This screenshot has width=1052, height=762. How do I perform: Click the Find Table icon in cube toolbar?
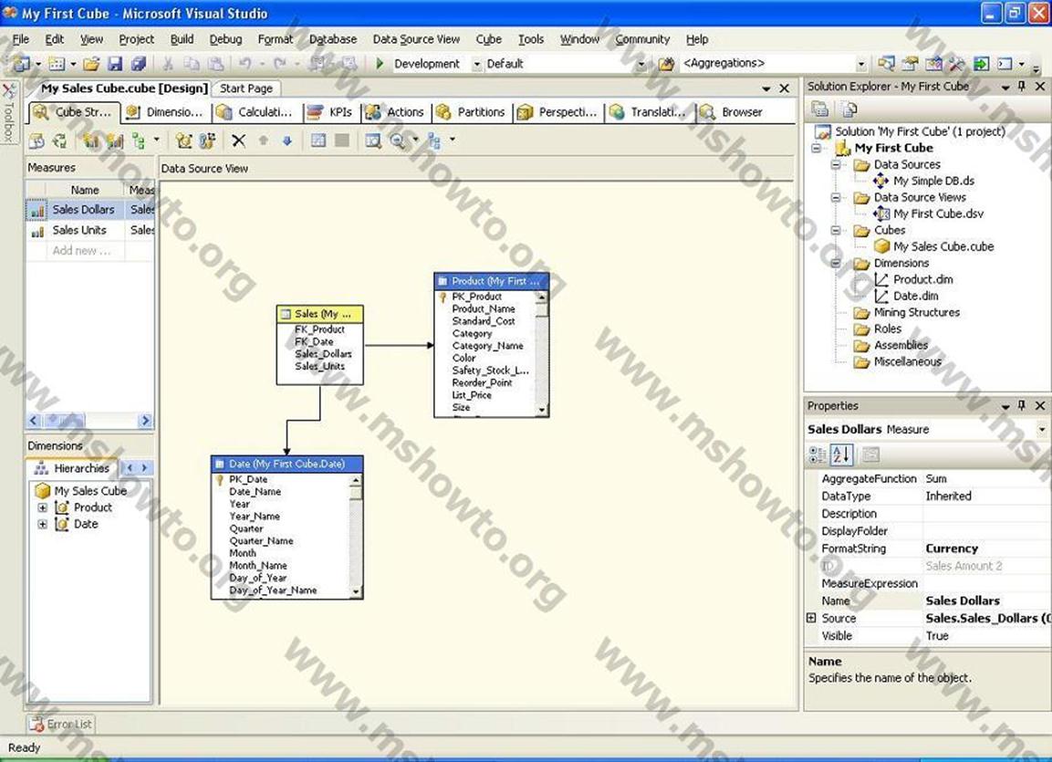point(373,141)
